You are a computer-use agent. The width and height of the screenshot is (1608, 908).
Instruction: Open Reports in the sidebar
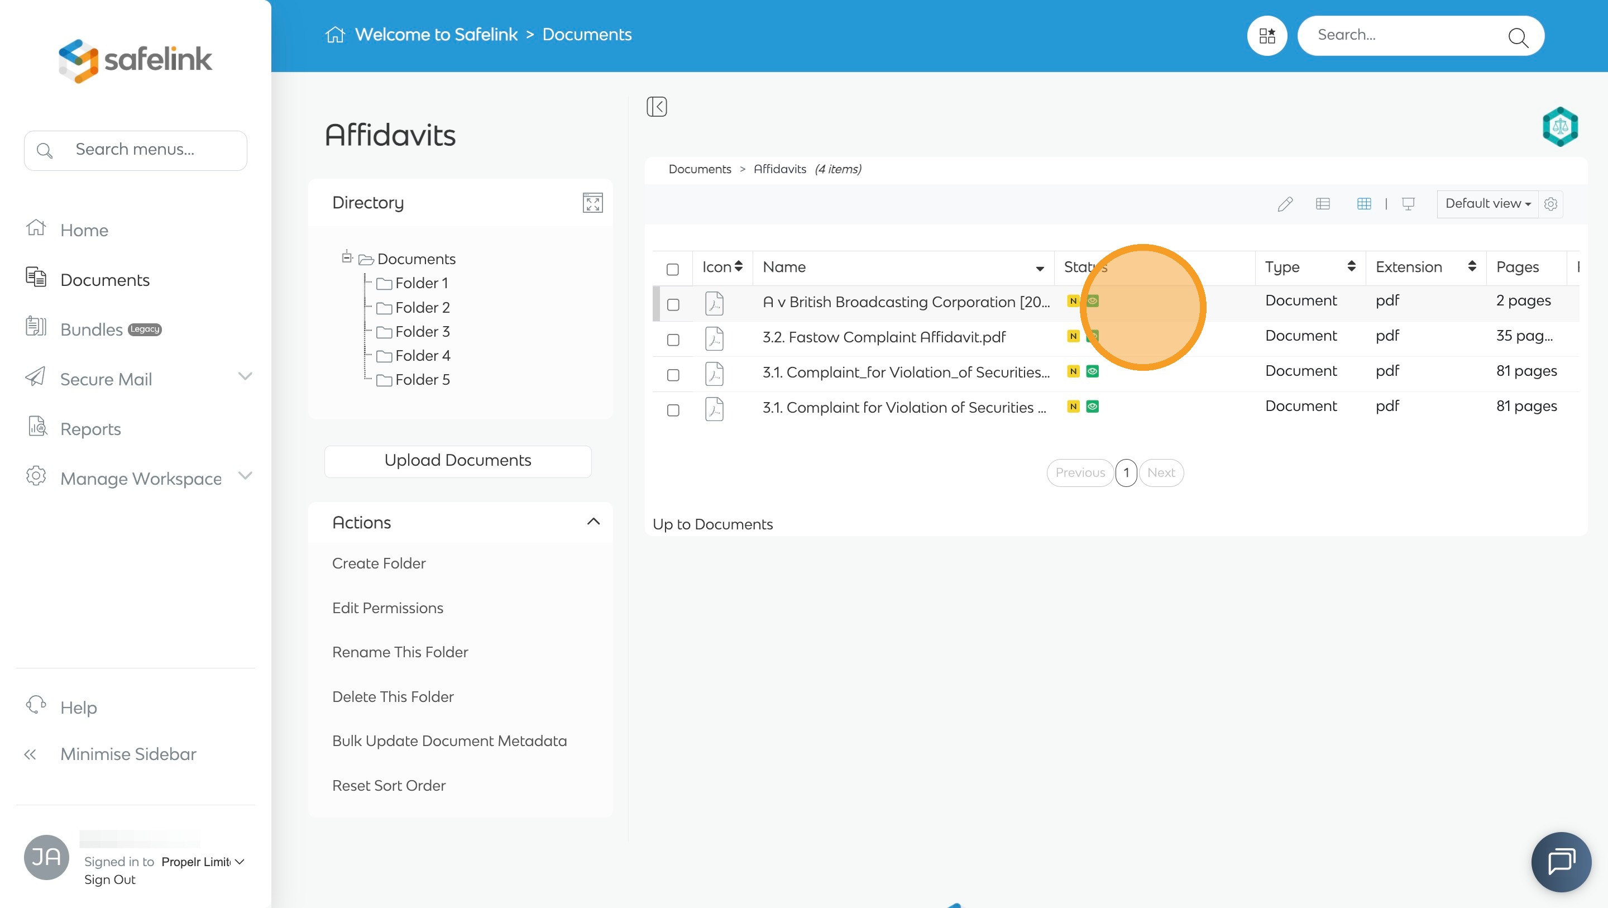click(x=90, y=429)
